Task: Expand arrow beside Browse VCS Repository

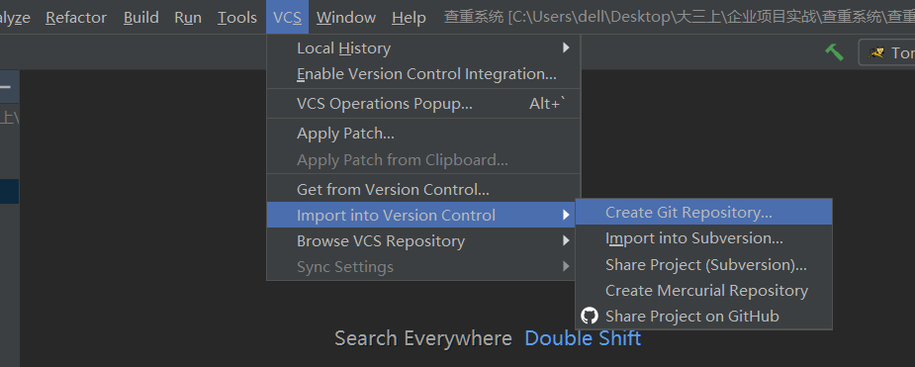Action: coord(566,241)
